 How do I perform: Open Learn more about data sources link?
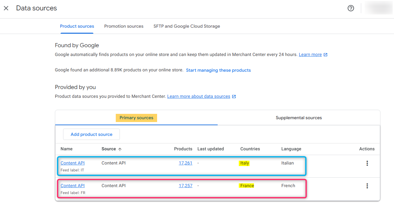tap(199, 96)
